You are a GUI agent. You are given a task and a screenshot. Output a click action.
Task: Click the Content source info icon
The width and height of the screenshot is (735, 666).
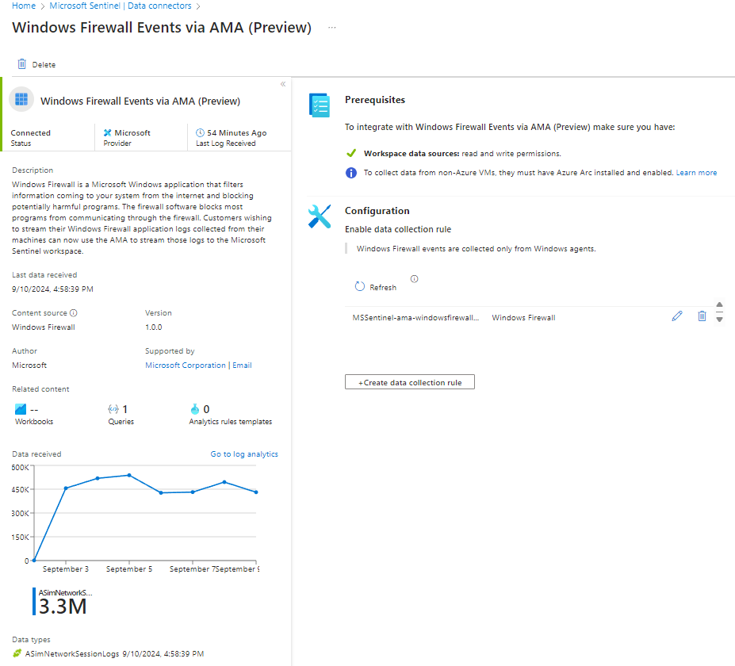click(74, 313)
